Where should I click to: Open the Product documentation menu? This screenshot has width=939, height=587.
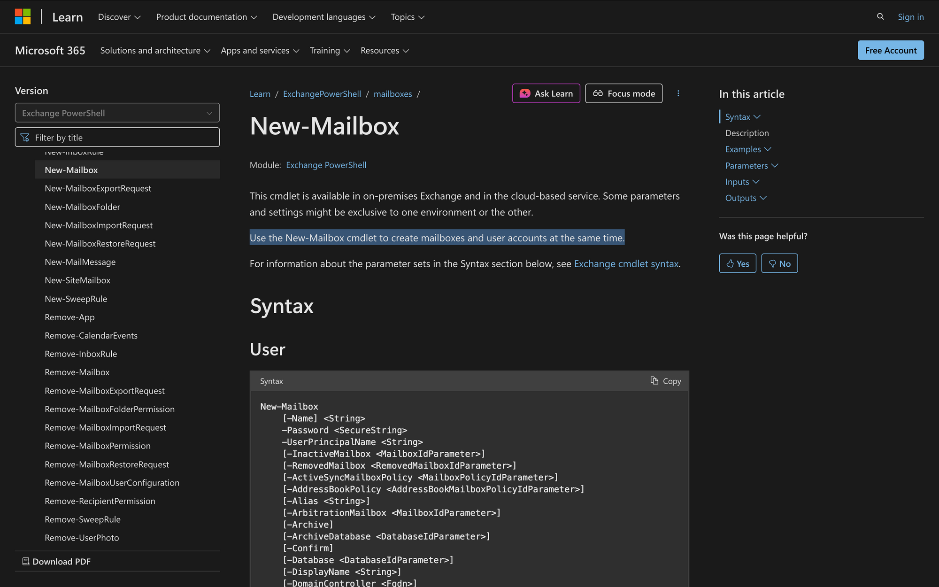[206, 17]
